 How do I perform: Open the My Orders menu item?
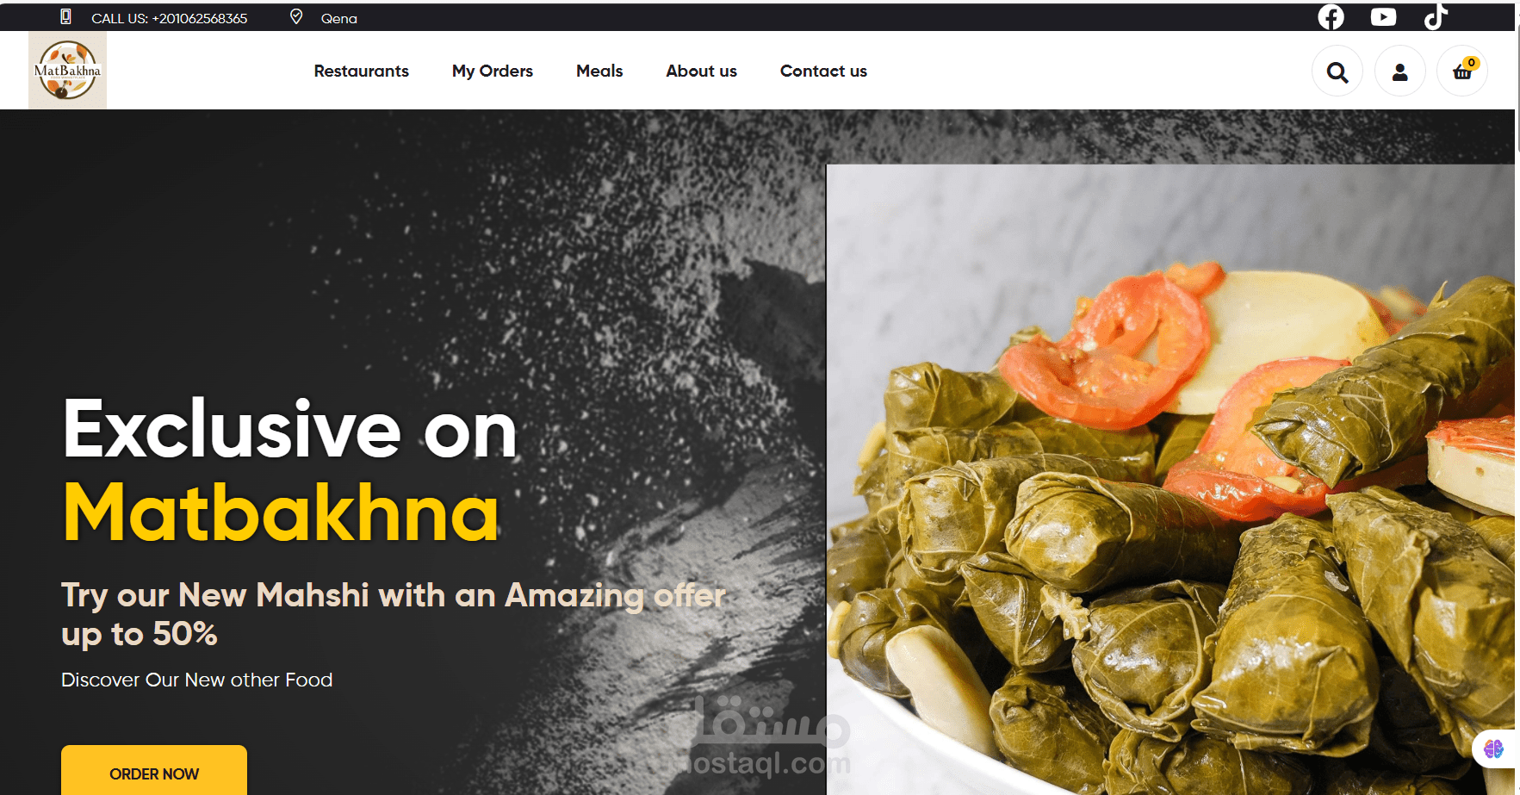[x=493, y=71]
